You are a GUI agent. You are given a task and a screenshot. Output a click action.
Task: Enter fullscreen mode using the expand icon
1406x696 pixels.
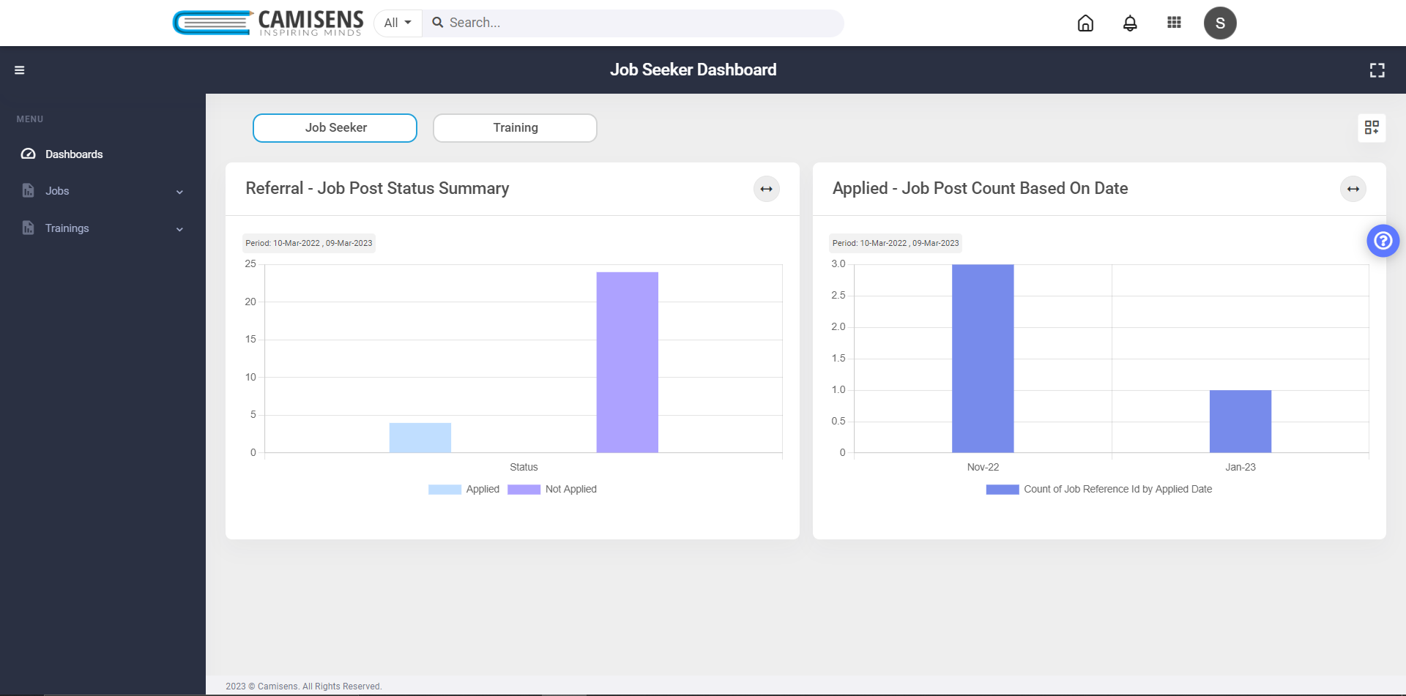click(1377, 70)
